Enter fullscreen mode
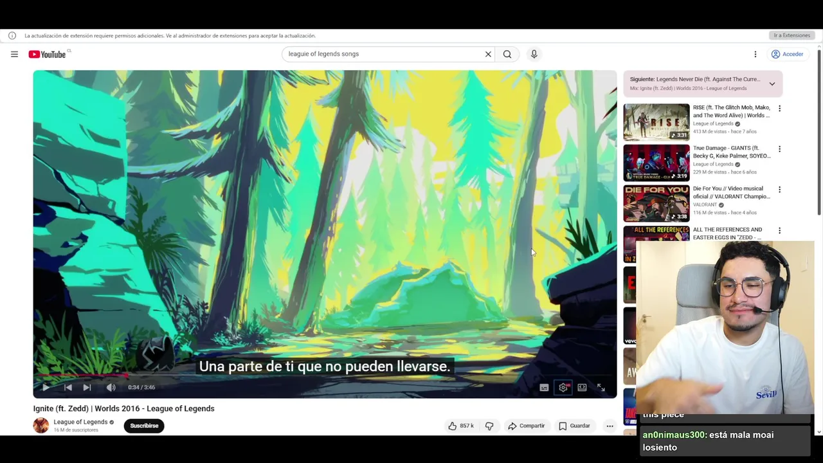Image resolution: width=823 pixels, height=463 pixels. [x=601, y=387]
